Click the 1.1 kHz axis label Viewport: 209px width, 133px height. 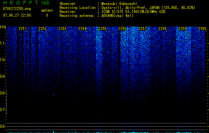[3, 43]
